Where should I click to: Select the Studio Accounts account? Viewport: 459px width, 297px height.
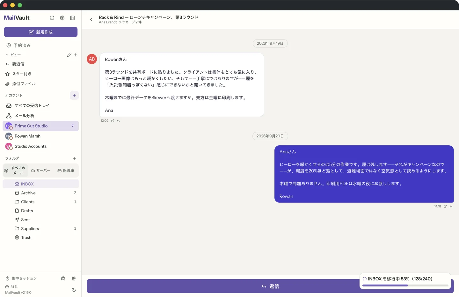[40, 146]
